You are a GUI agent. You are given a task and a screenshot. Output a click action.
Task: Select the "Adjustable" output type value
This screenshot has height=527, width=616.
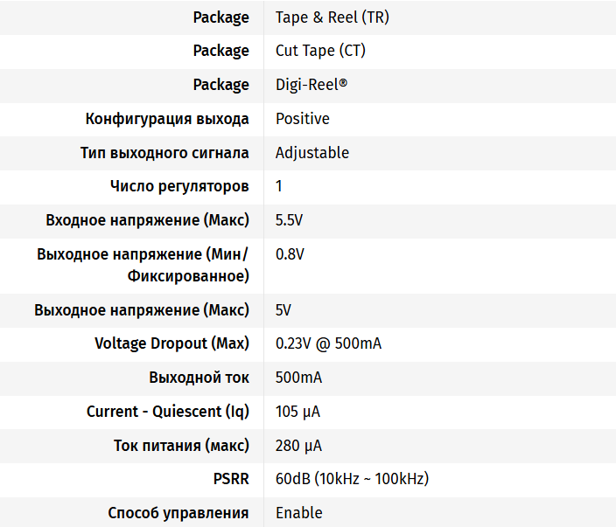[x=312, y=153]
